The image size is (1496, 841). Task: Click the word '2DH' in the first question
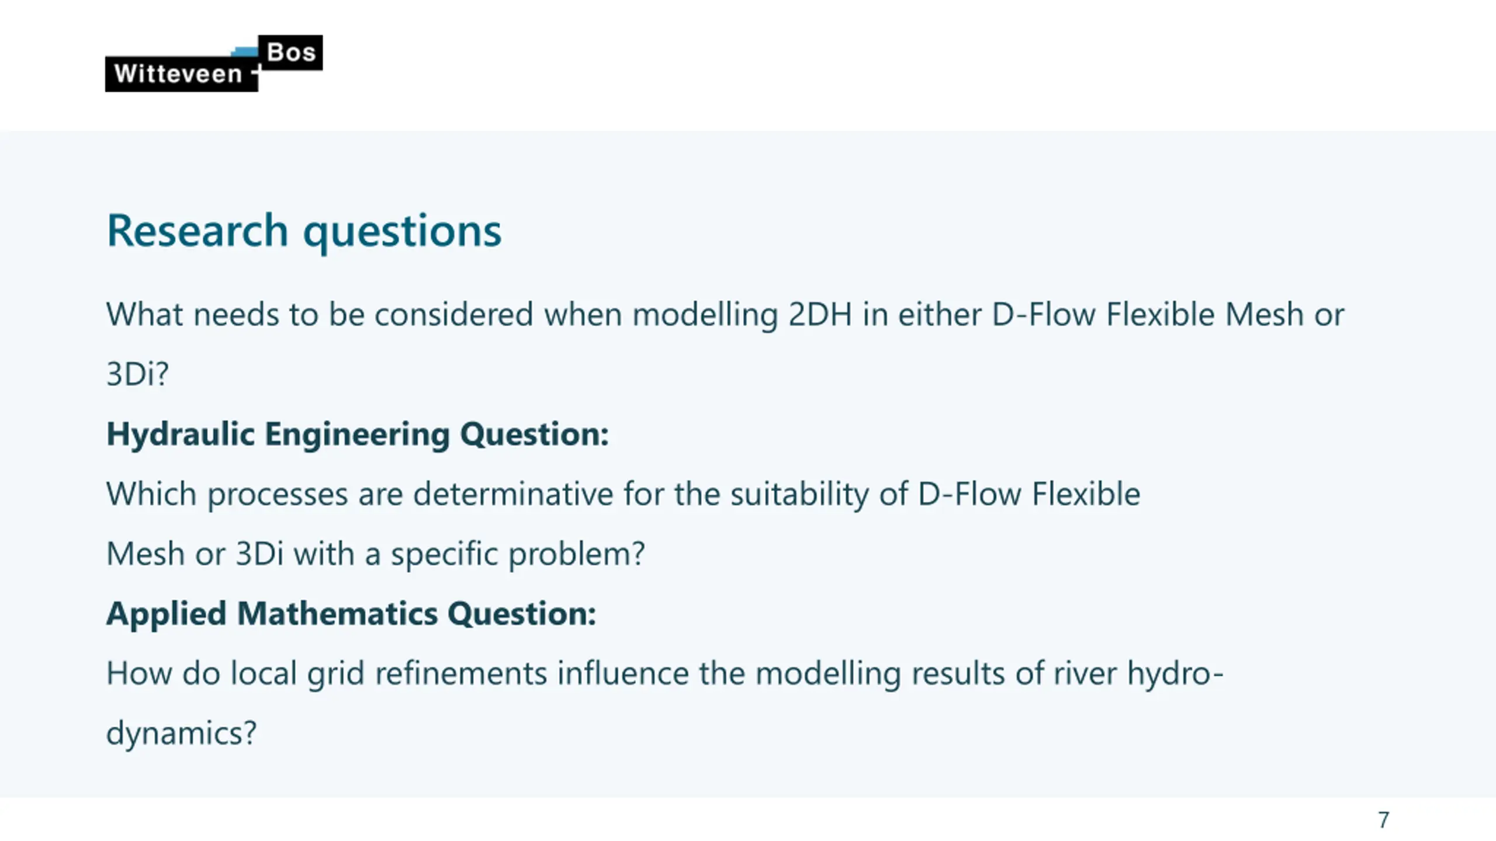tap(820, 315)
